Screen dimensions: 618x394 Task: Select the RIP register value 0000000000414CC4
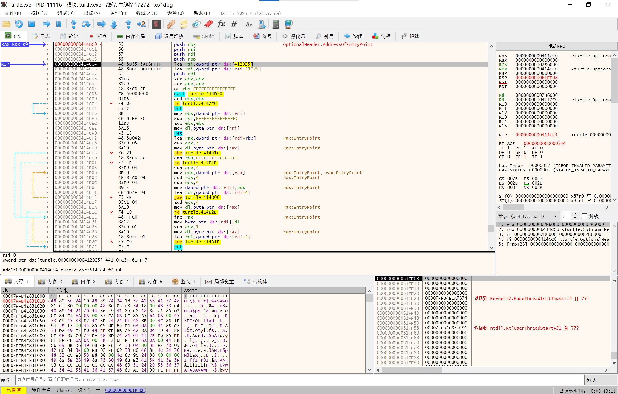pyautogui.click(x=536, y=135)
